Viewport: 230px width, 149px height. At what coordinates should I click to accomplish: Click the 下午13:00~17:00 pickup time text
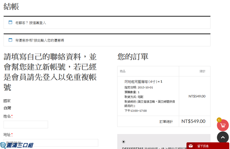coord(136,111)
